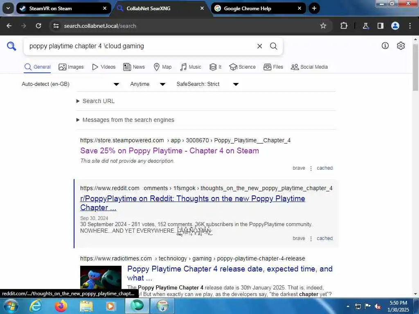Close the Google Chrome Help tab
This screenshot has width=419, height=314.
click(x=300, y=8)
